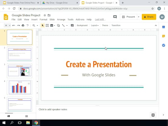Open the Add-ons menu

(80, 19)
